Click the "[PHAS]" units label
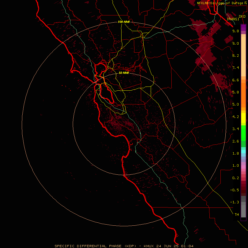This screenshot has width=248, height=248. [233, 19]
